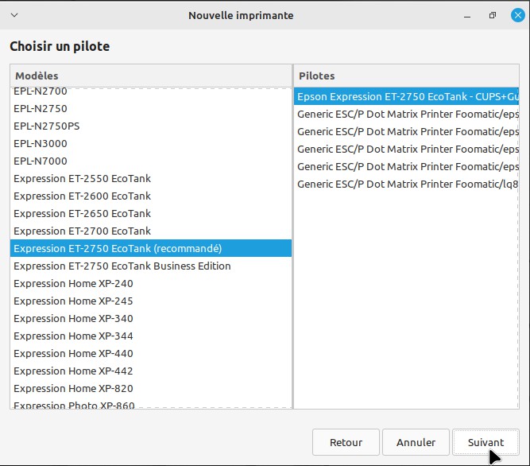Select model EPL-N2750PS

tap(151, 126)
